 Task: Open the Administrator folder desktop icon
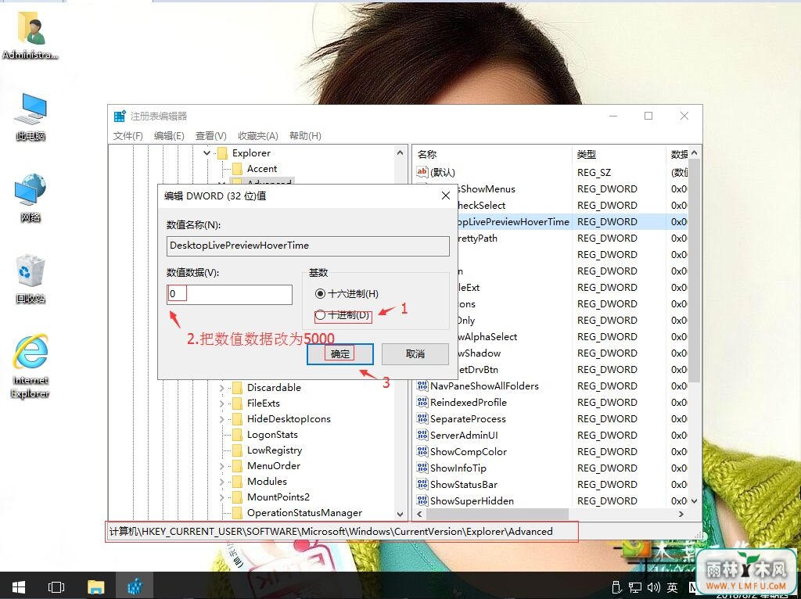[x=31, y=34]
